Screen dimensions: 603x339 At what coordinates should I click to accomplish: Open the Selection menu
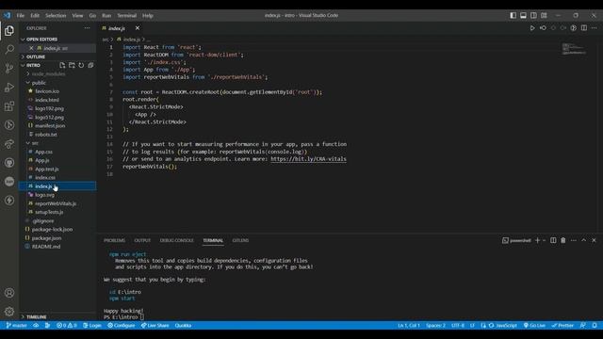point(56,15)
